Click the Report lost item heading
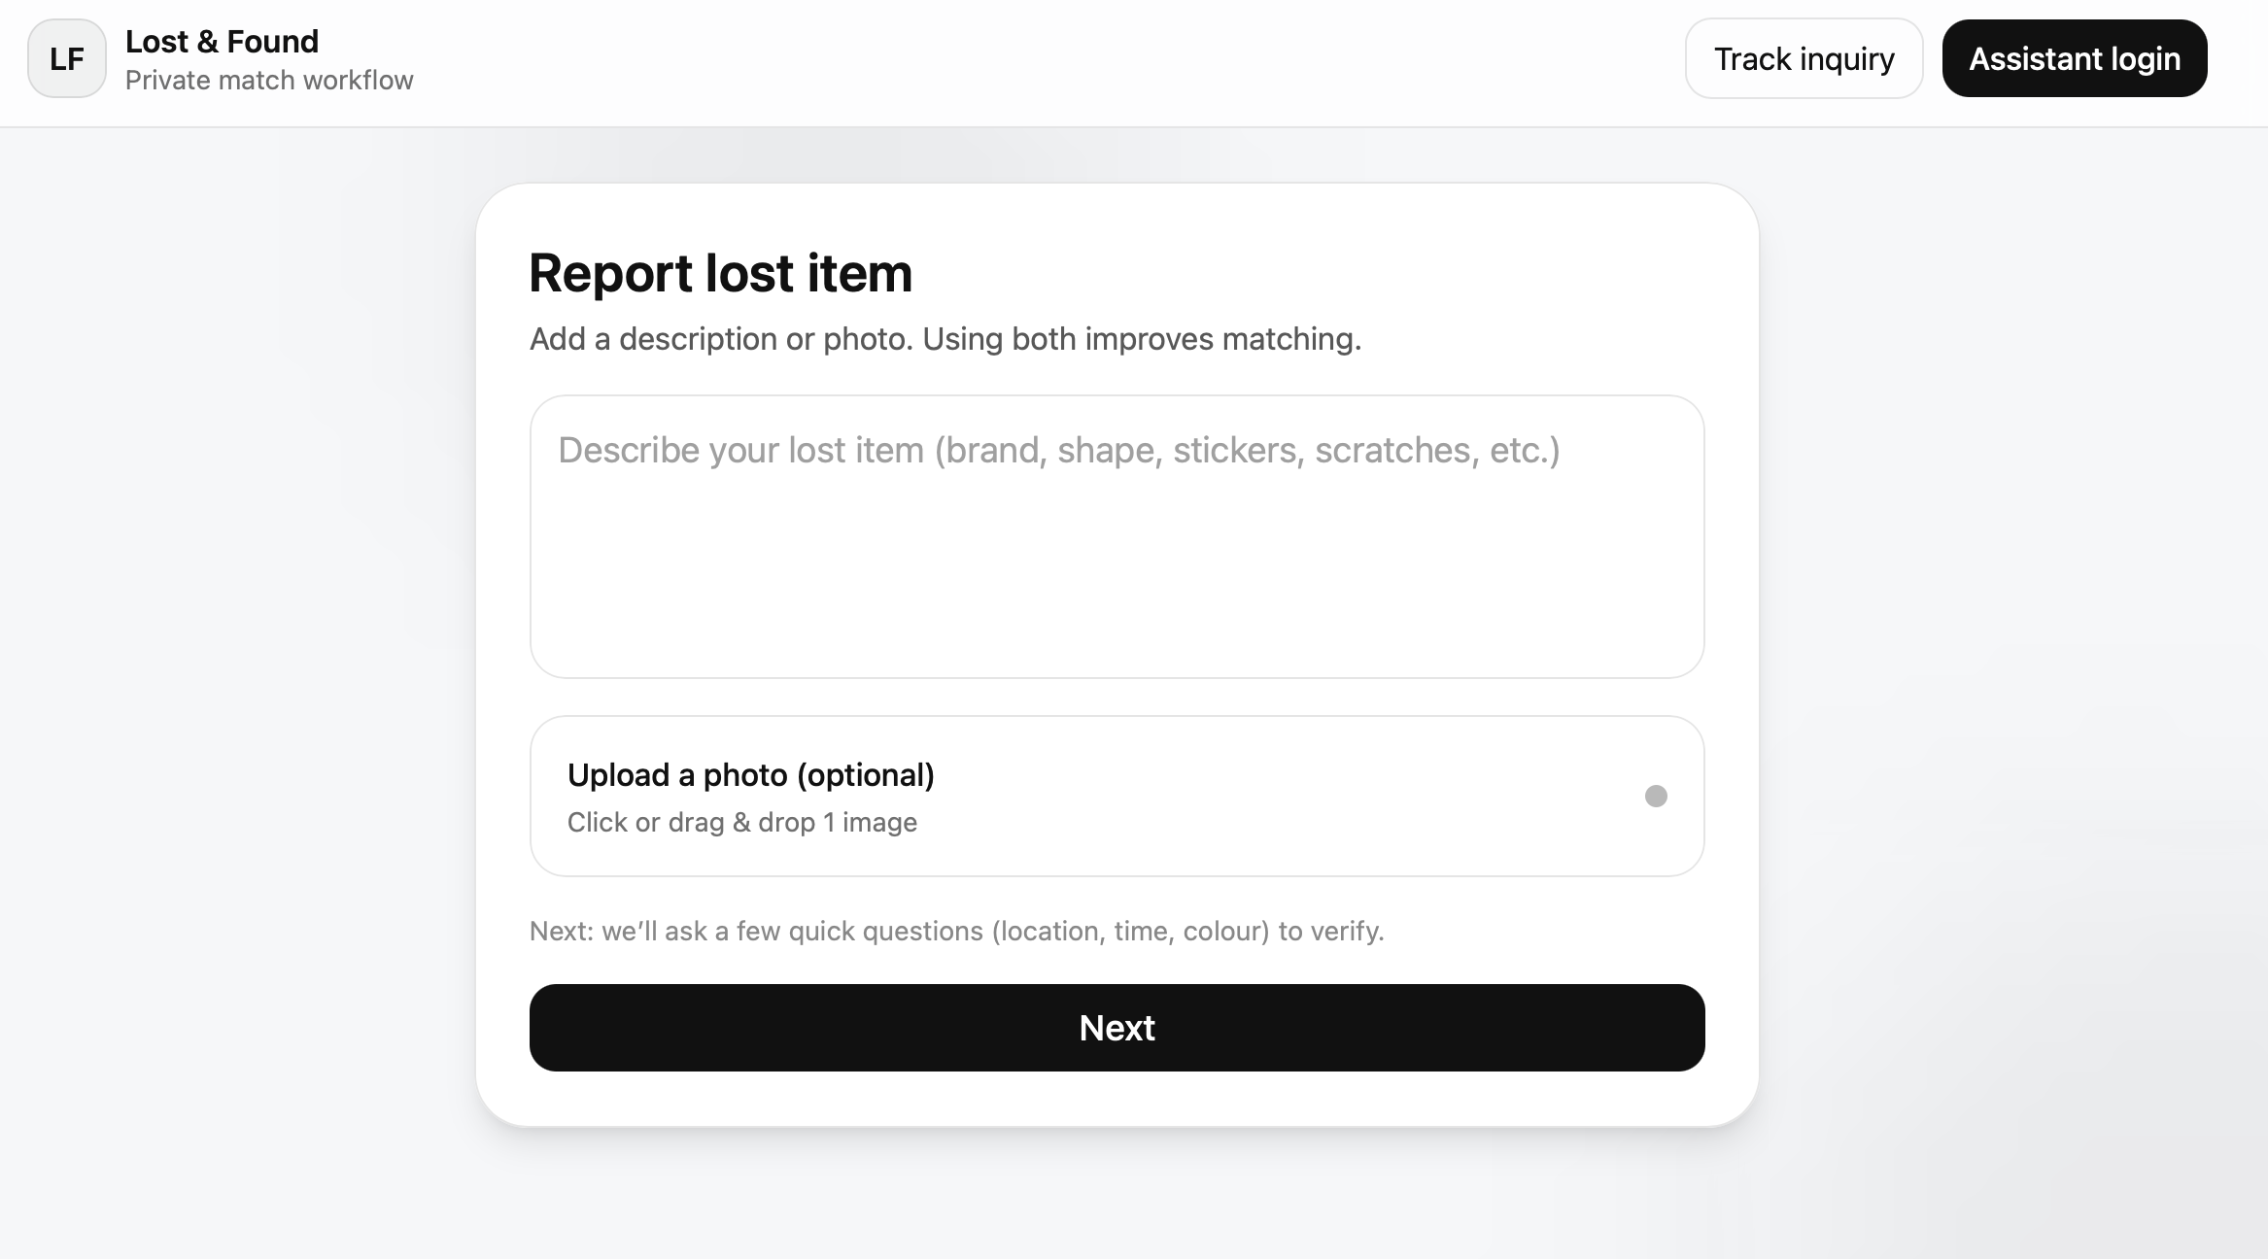Viewport: 2268px width, 1259px height. pyautogui.click(x=720, y=273)
